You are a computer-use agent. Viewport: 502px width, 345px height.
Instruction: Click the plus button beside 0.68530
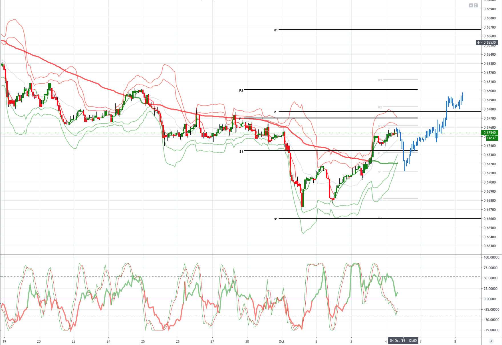(479, 43)
